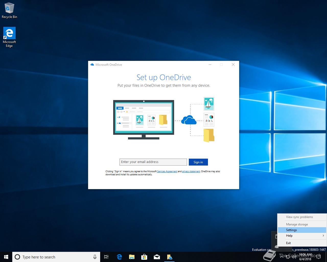Image resolution: width=327 pixels, height=262 pixels.
Task: Minimize the Microsoft OneDrive window
Action: [210, 64]
